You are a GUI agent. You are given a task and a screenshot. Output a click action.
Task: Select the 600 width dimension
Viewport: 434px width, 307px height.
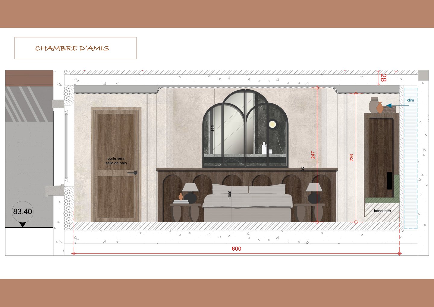click(236, 248)
